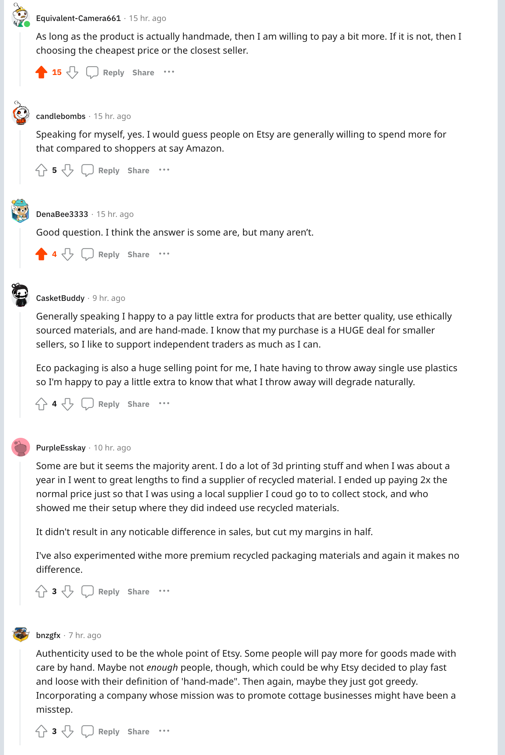This screenshot has height=755, width=505.
Task: Share CasketBuddy's comment
Action: point(138,404)
